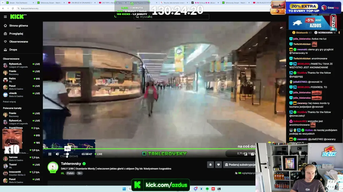Click Franio avatar in Obserwowane list
The width and height of the screenshot is (343, 192).
[x=5, y=73]
